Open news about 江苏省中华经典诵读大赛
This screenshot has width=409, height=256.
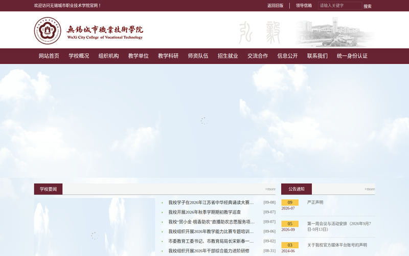pos(211,202)
